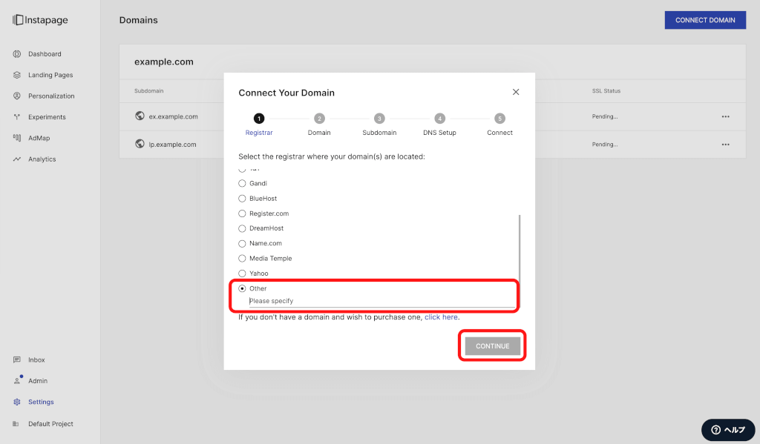This screenshot has width=760, height=444.
Task: Open more options for lp.example.com row
Action: [x=725, y=145]
